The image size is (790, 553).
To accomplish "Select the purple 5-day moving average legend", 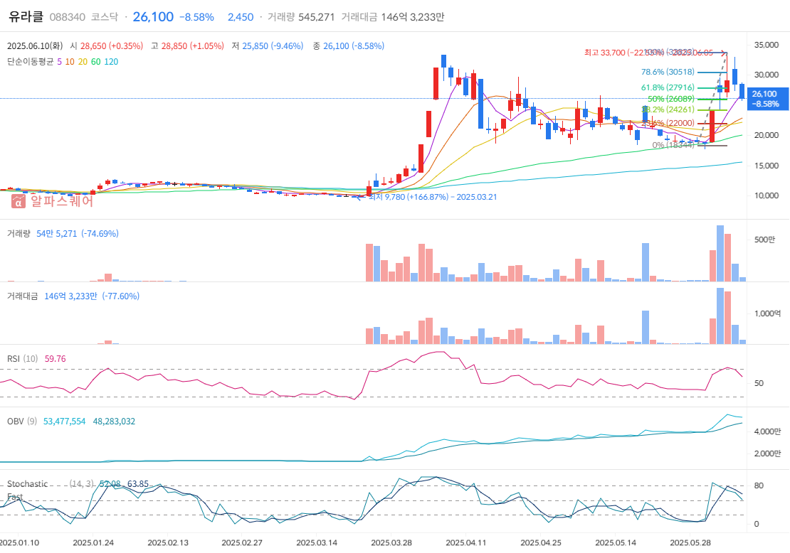I will [60, 62].
